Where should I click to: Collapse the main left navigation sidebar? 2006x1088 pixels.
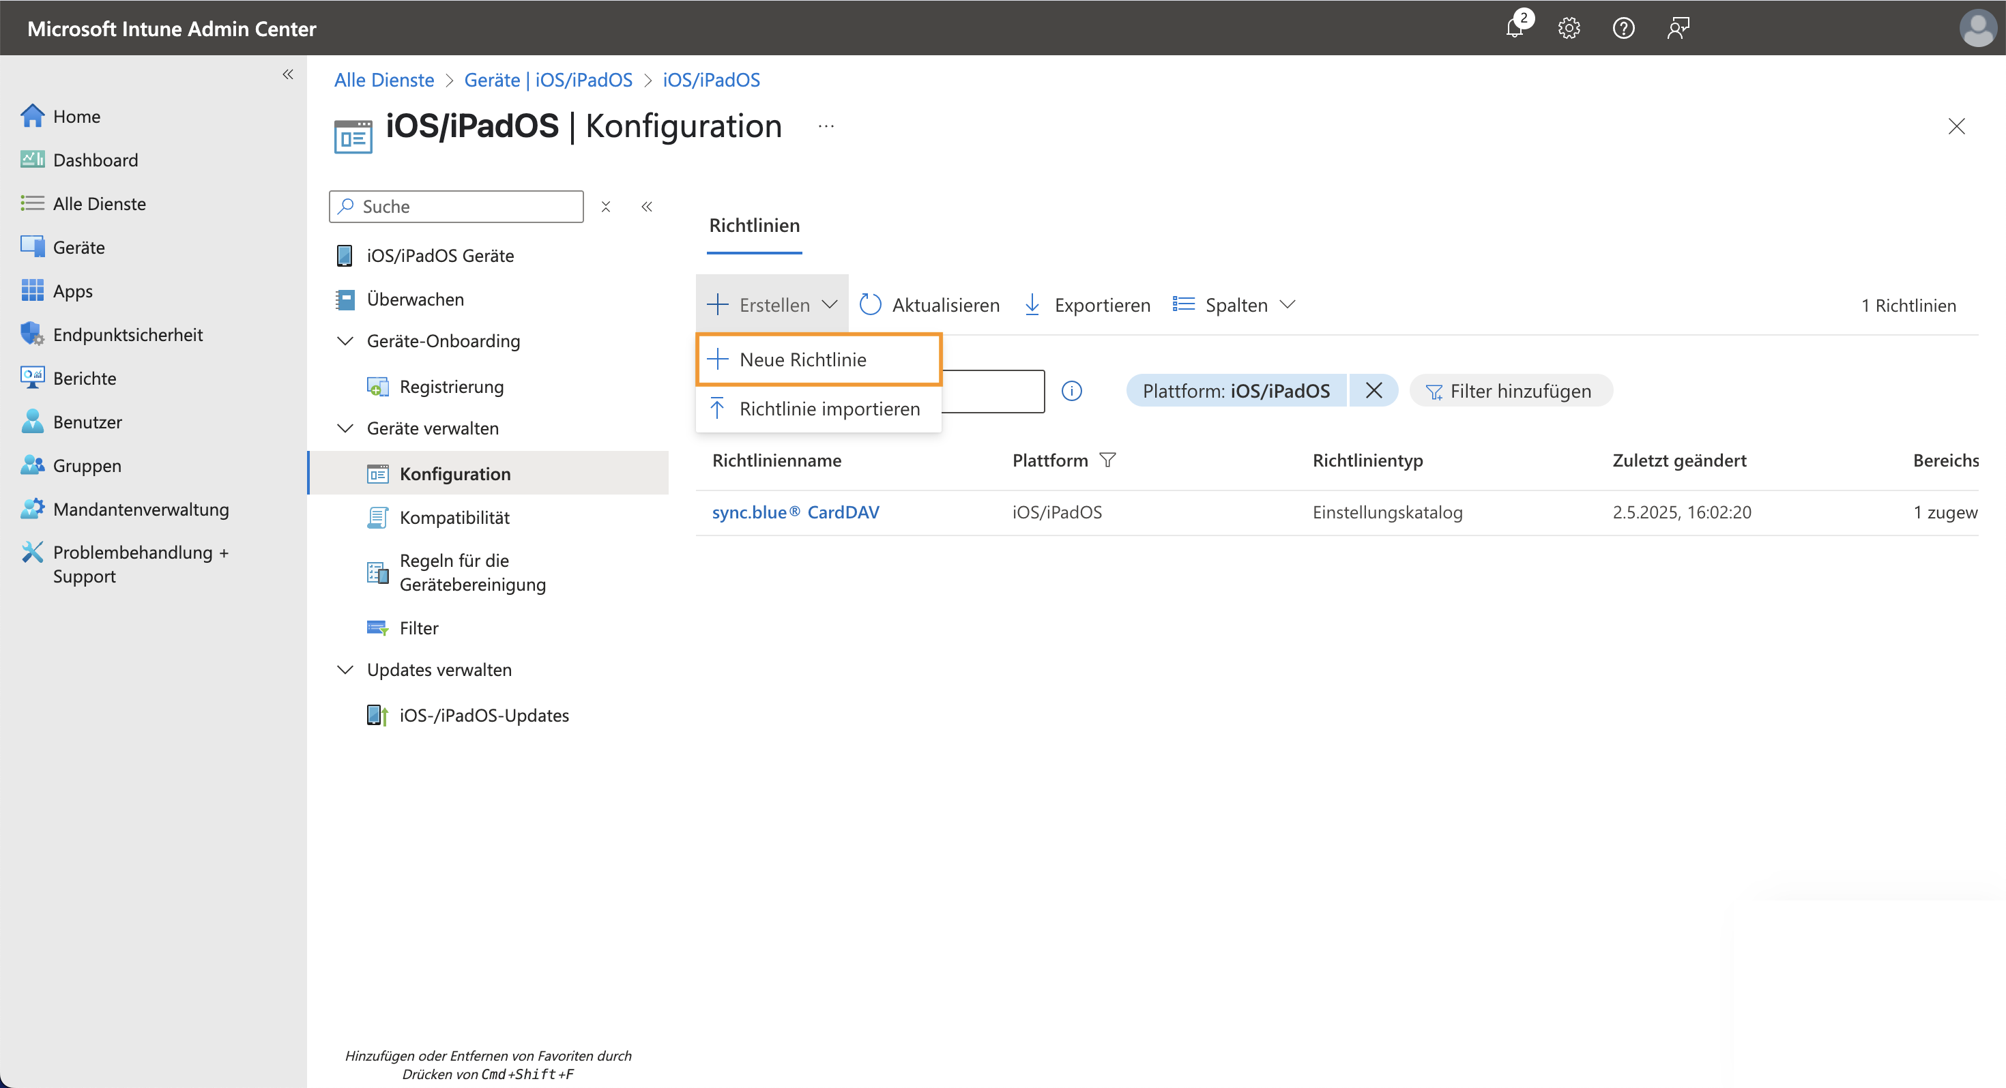287,75
